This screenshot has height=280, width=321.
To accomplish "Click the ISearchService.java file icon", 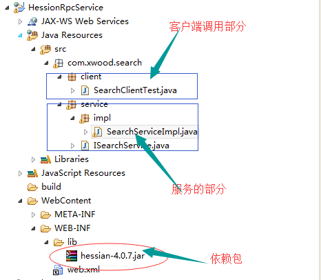I will tap(85, 146).
